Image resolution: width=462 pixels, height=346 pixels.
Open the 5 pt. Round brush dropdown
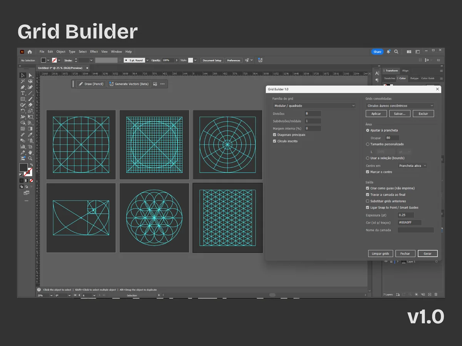tap(147, 60)
